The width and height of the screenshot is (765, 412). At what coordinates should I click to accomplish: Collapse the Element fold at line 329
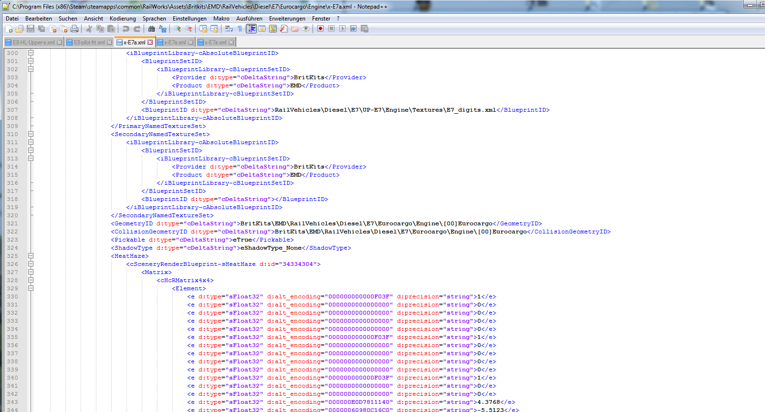pos(31,288)
